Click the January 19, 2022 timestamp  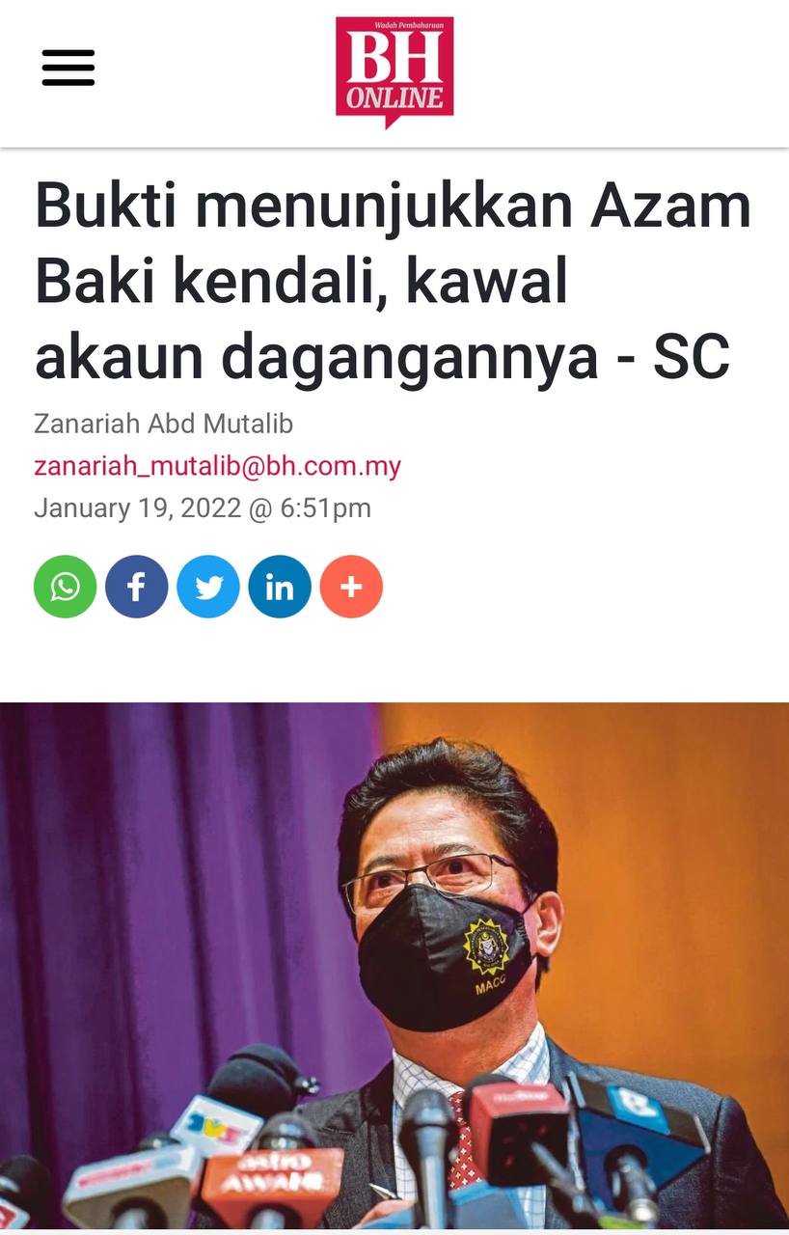(x=203, y=508)
